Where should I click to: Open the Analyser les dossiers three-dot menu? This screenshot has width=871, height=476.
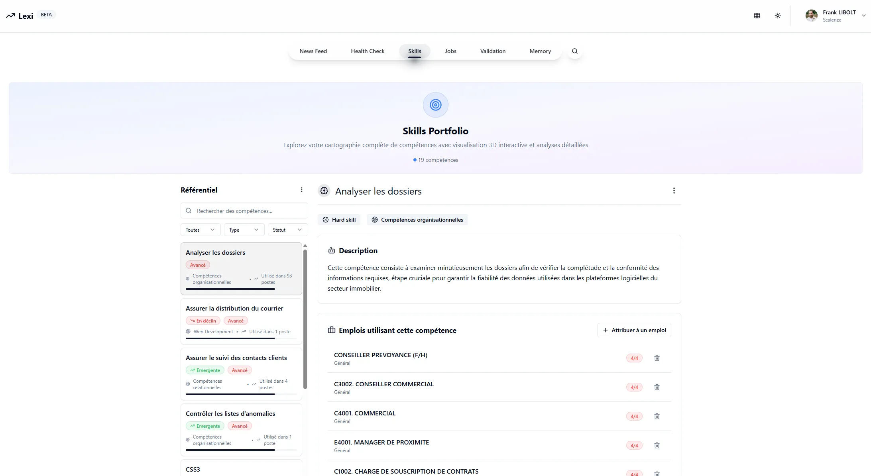point(674,191)
